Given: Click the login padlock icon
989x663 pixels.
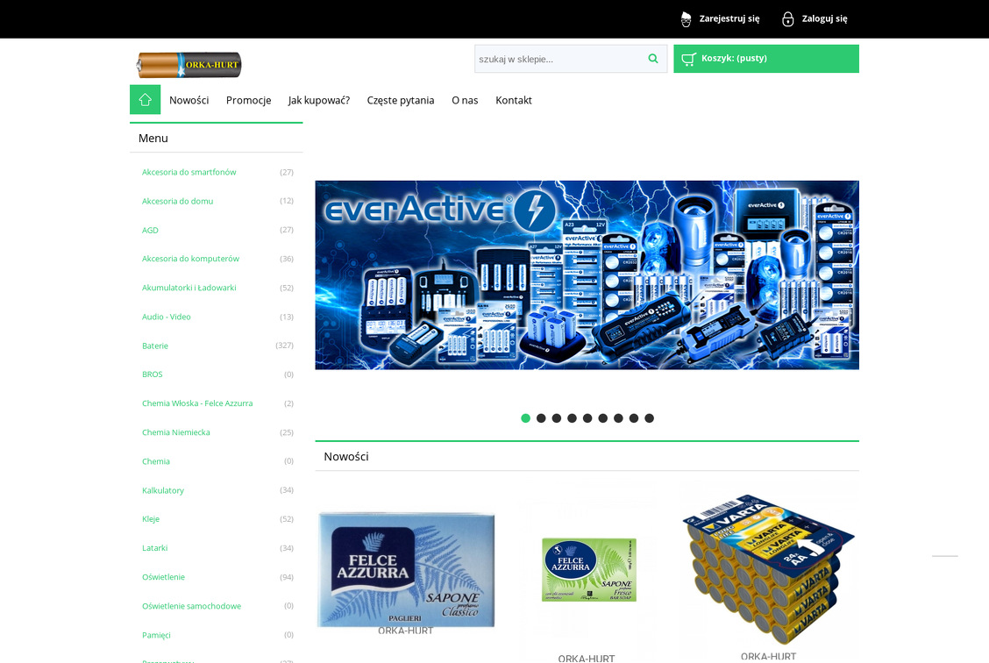Looking at the screenshot, I should point(788,19).
